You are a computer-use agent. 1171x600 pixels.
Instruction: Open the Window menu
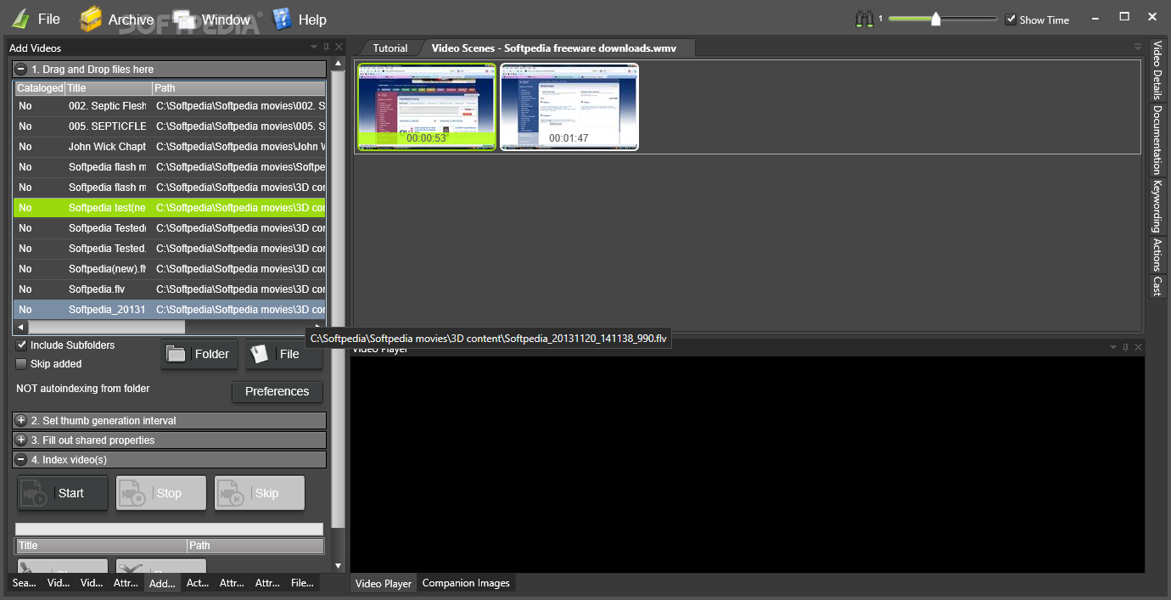pos(212,19)
